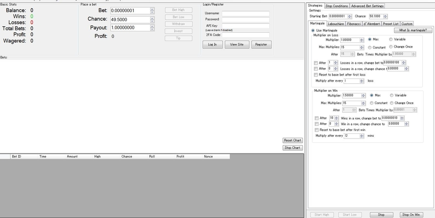The height and width of the screenshot is (218, 435).
Task: Click the Log In button
Action: click(x=212, y=44)
